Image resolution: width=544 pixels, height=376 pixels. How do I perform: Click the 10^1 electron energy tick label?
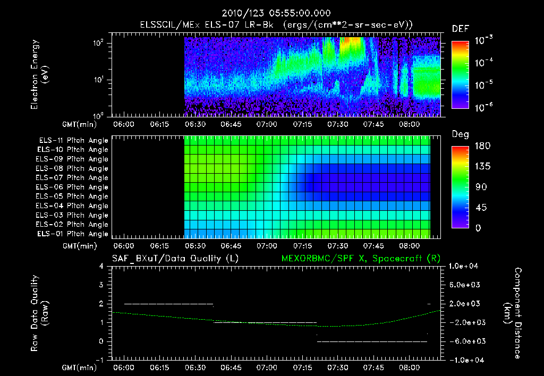click(98, 80)
